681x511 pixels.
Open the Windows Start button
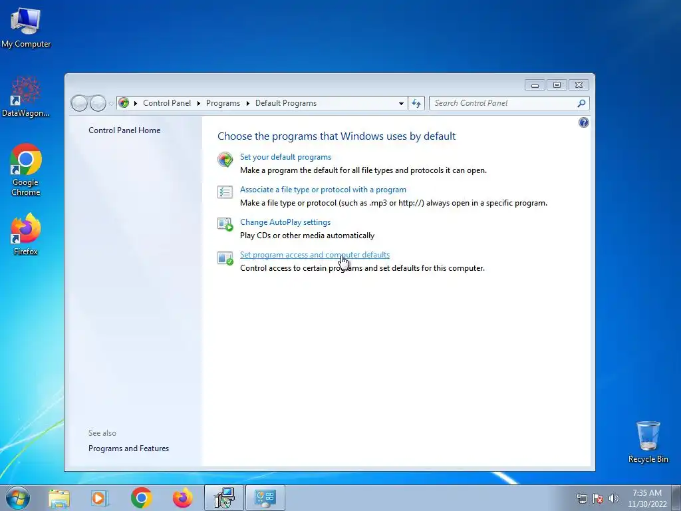pos(18,498)
